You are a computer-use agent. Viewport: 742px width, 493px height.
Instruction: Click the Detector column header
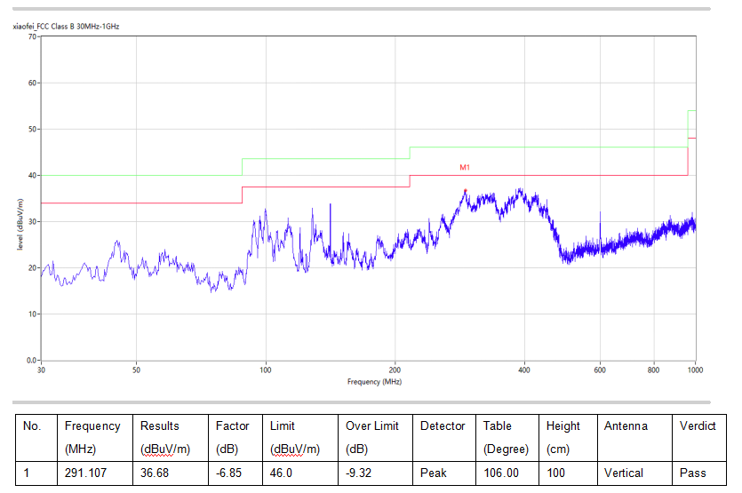443,426
